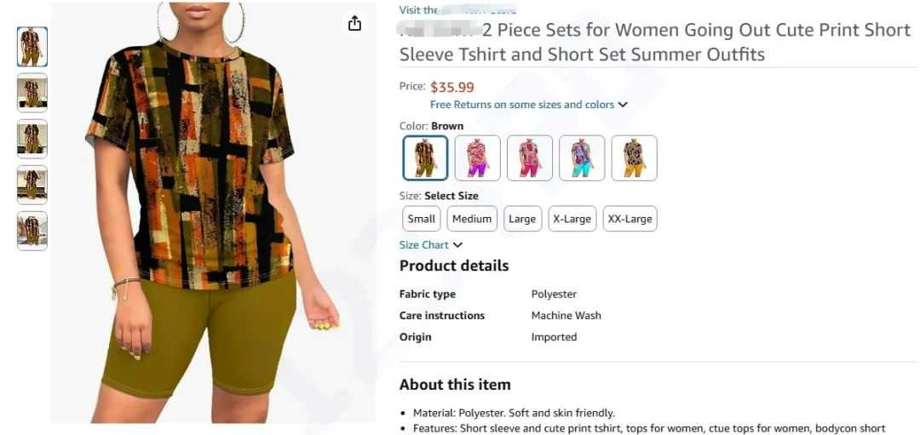Open the third product thumbnail image
This screenshot has height=435, width=920.
[x=32, y=139]
